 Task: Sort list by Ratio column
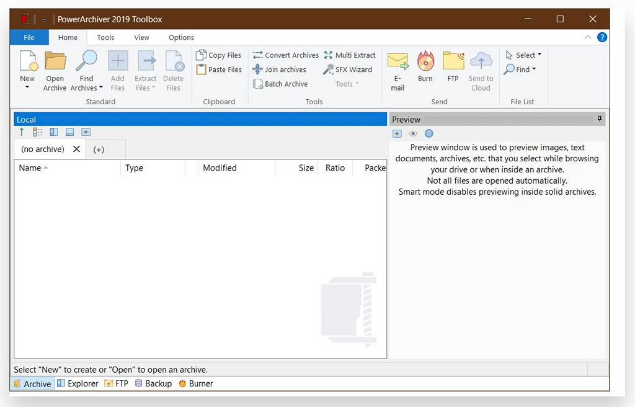point(335,168)
